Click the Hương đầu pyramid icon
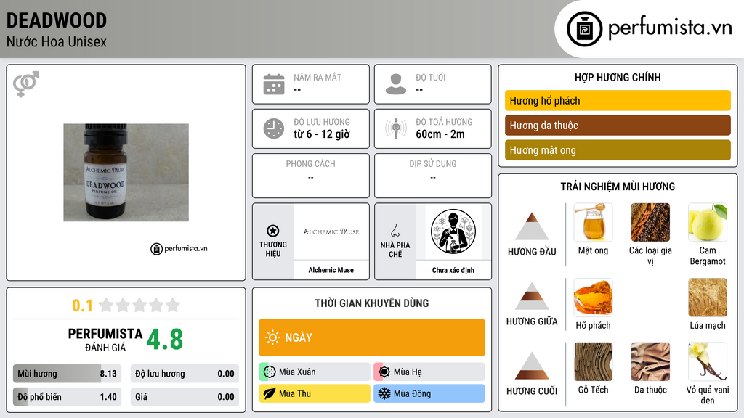Image resolution: width=744 pixels, height=418 pixels. tap(532, 226)
